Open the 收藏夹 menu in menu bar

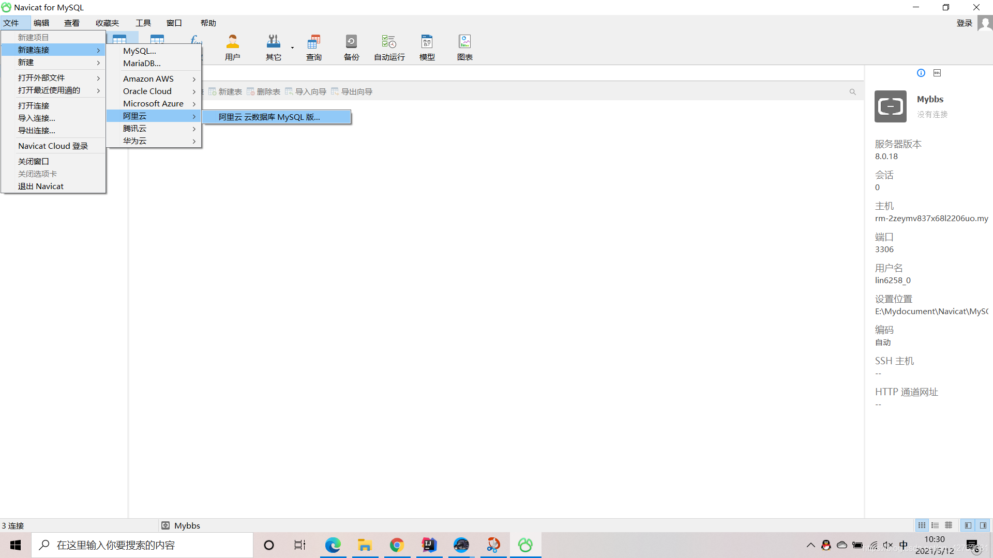coord(107,23)
